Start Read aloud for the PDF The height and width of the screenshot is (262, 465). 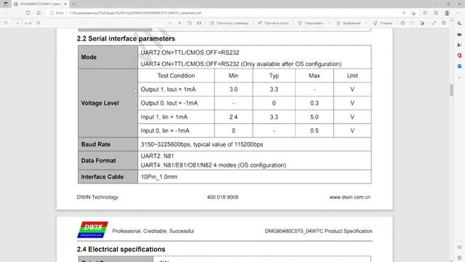click(273, 23)
